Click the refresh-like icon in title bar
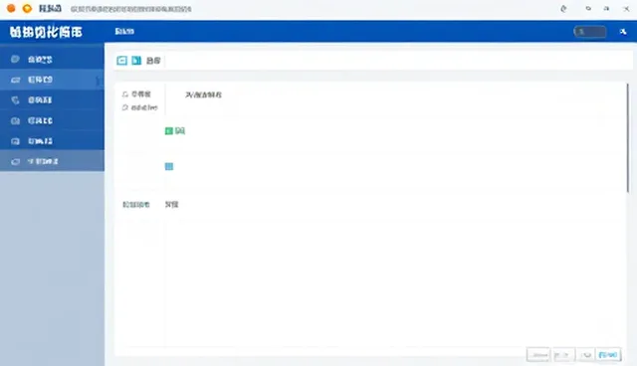This screenshot has width=637, height=366. (x=563, y=9)
